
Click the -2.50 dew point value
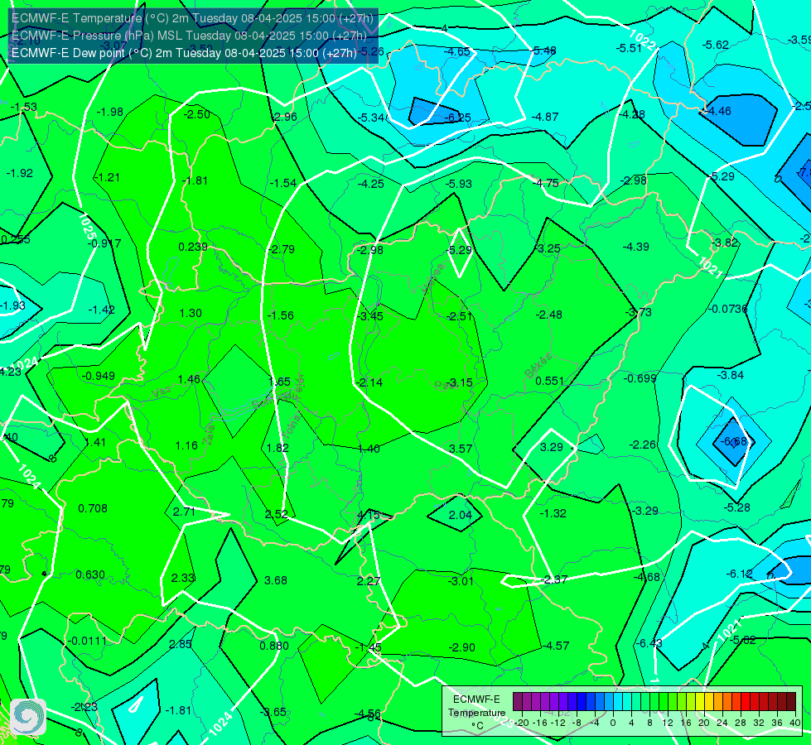tap(197, 115)
